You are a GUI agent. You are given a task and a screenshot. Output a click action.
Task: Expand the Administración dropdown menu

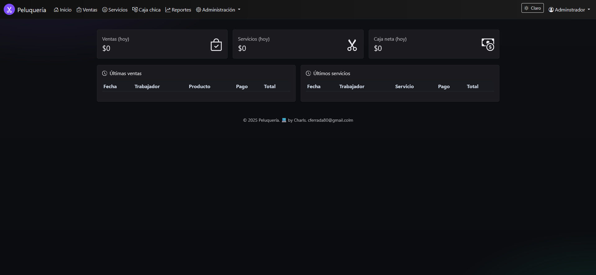coord(218,10)
